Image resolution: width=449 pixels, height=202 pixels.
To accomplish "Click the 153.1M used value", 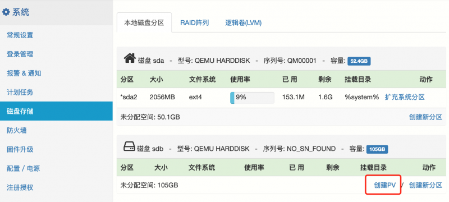I will point(293,97).
